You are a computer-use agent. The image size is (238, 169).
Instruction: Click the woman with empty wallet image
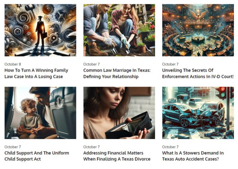point(119,113)
